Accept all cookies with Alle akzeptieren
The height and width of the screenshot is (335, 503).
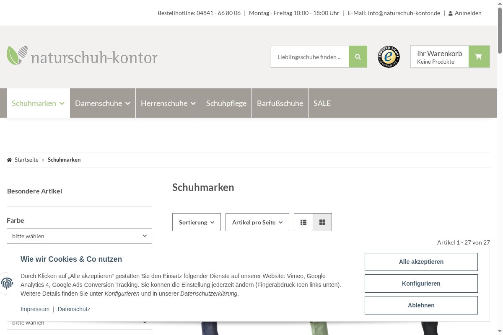point(421,262)
